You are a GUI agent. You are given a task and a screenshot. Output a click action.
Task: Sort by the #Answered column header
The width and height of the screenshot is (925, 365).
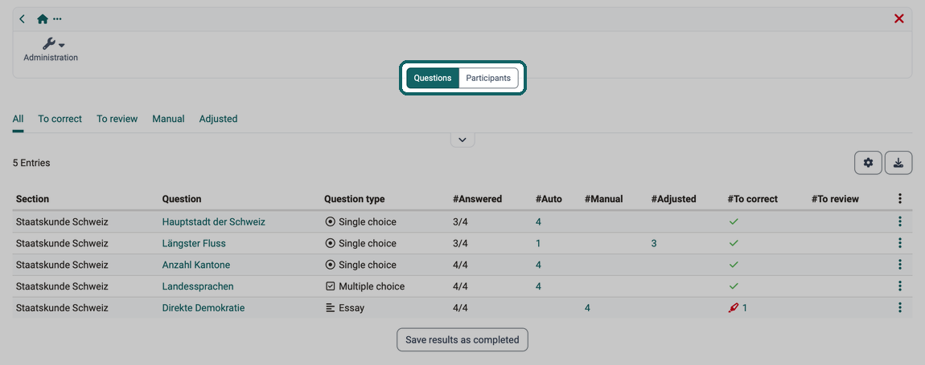tap(477, 199)
